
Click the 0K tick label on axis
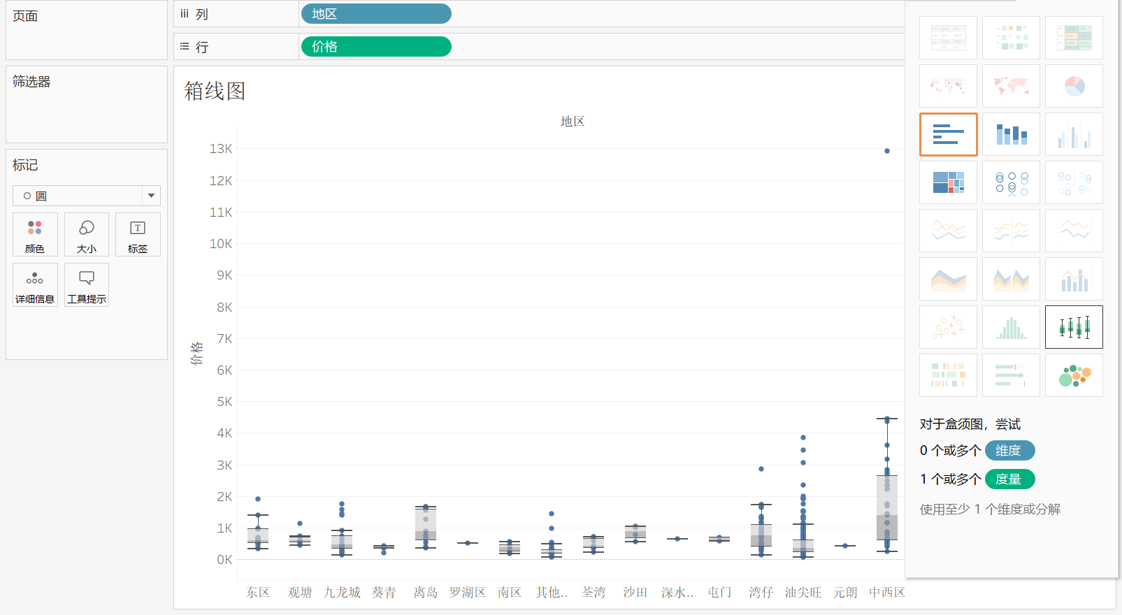coord(224,560)
